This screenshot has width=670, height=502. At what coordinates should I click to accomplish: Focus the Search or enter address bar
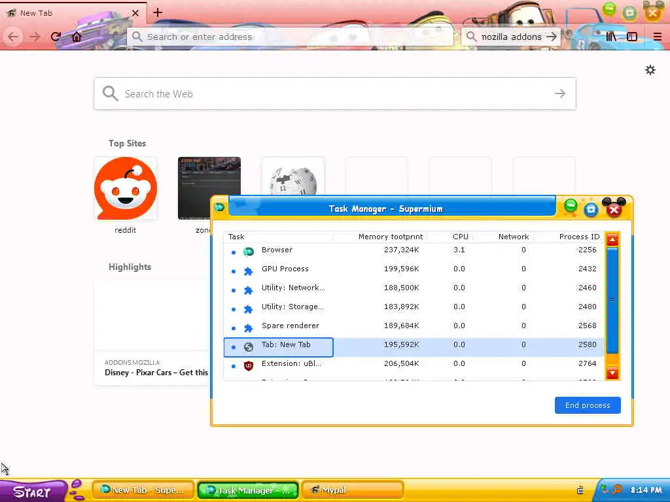point(290,37)
